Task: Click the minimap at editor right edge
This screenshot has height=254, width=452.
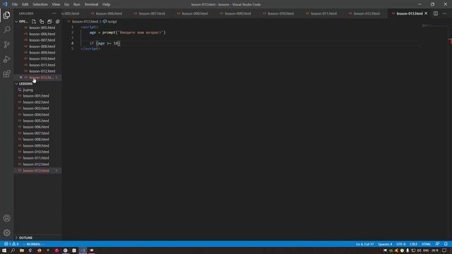Action: [x=435, y=26]
